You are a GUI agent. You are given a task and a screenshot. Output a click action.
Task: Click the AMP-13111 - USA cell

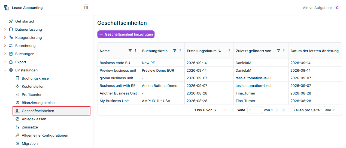(162, 101)
